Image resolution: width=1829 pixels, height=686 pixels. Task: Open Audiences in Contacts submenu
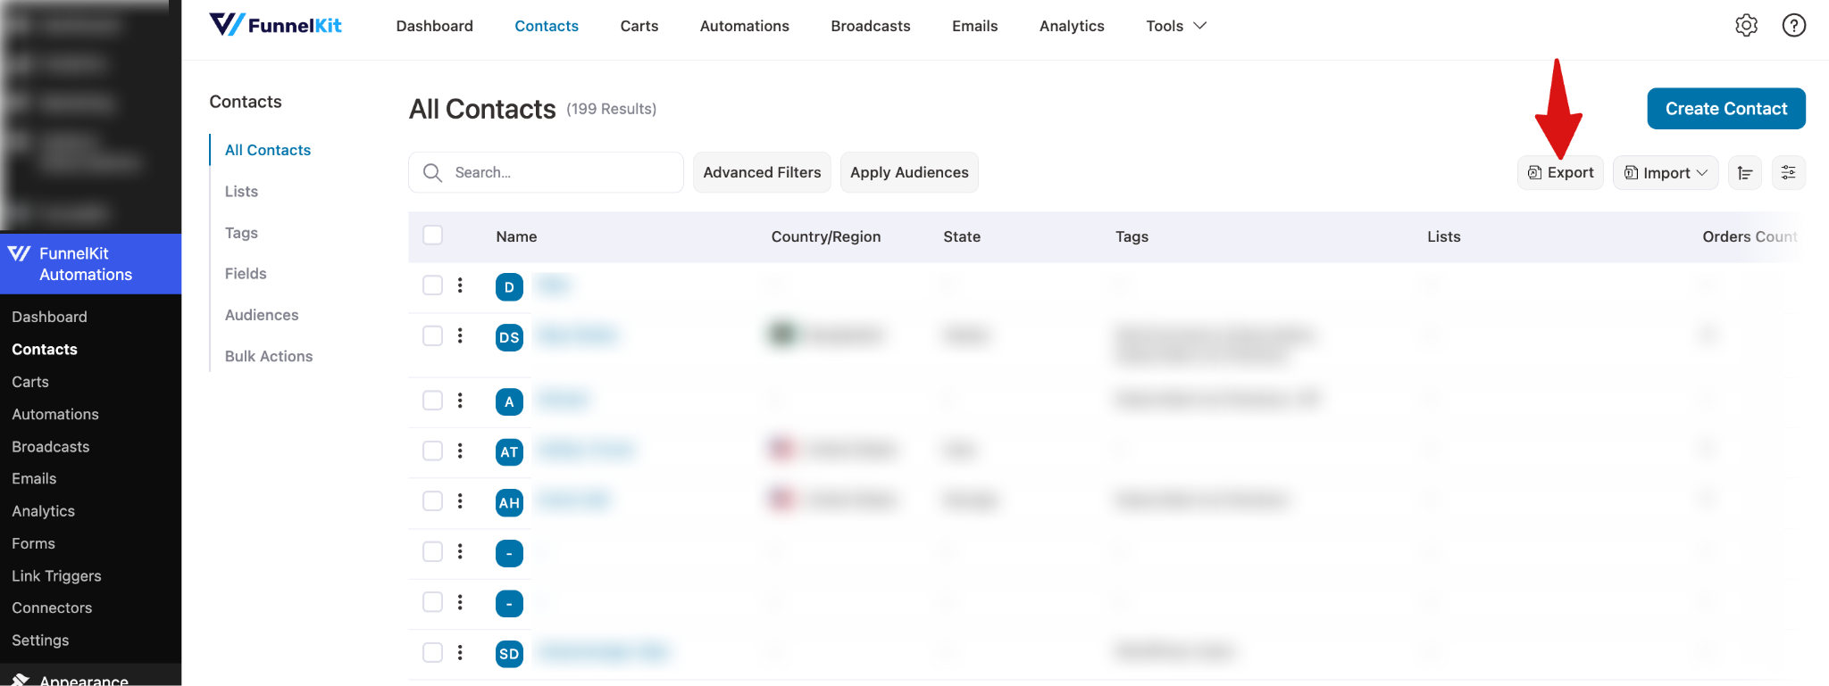pyautogui.click(x=262, y=314)
